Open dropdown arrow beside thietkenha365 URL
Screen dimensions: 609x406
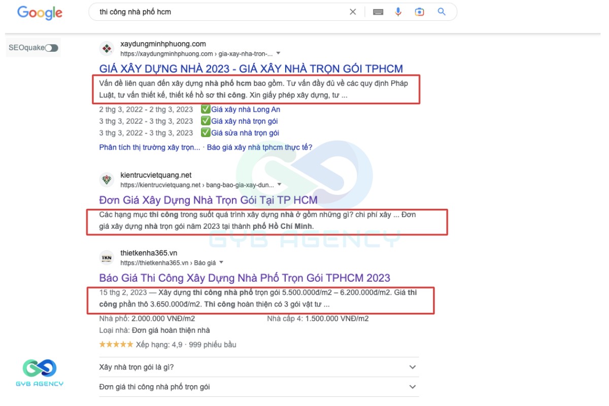pos(221,262)
